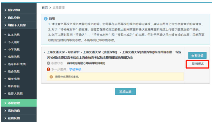Select 个人照片 in the sidebar
Viewport: 212px width, 125px height.
pyautogui.click(x=14, y=42)
